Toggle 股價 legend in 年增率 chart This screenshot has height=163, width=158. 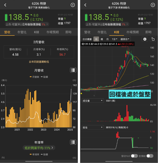pos(44,154)
